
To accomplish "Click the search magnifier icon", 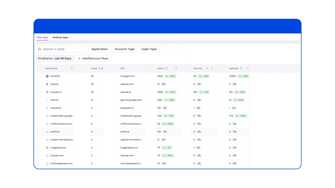I will (x=40, y=49).
